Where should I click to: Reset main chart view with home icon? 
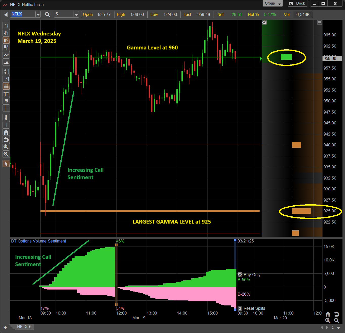6,132
